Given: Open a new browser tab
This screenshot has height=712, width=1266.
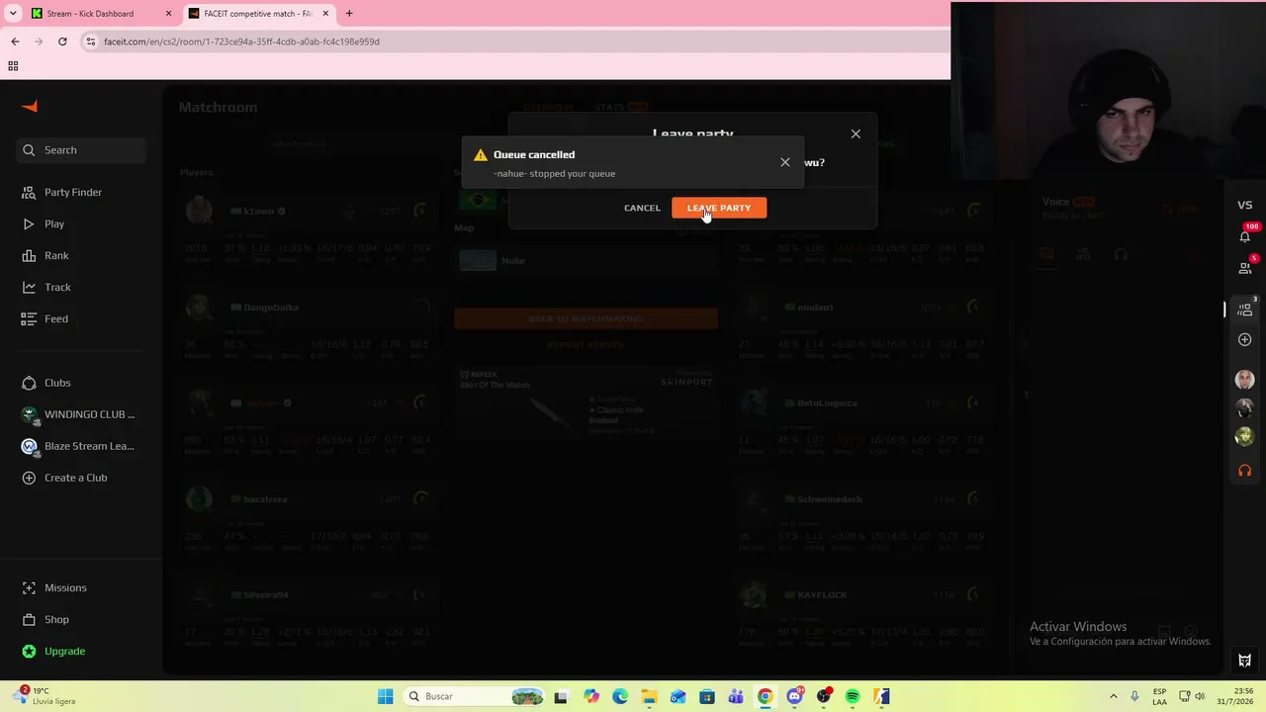Looking at the screenshot, I should (x=349, y=14).
